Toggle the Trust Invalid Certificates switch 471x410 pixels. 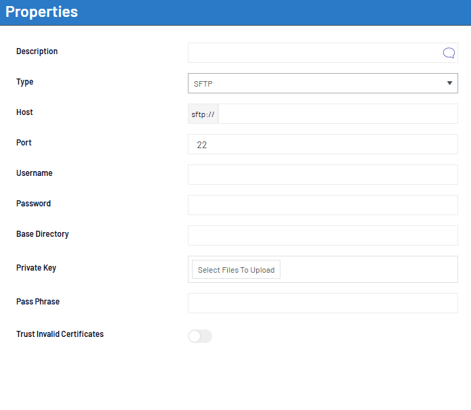point(200,336)
